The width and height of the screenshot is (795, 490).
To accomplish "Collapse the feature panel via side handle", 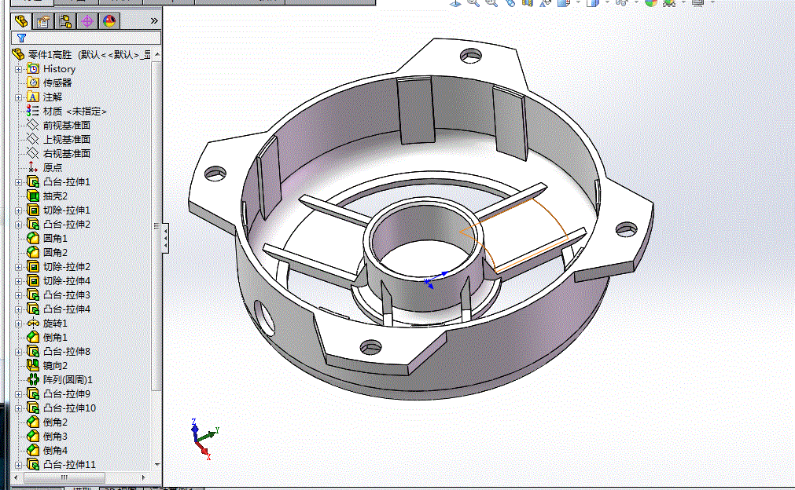I will click(x=165, y=238).
